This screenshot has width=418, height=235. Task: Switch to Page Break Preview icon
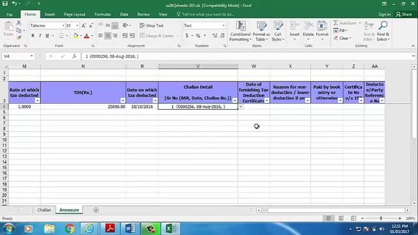click(x=353, y=218)
